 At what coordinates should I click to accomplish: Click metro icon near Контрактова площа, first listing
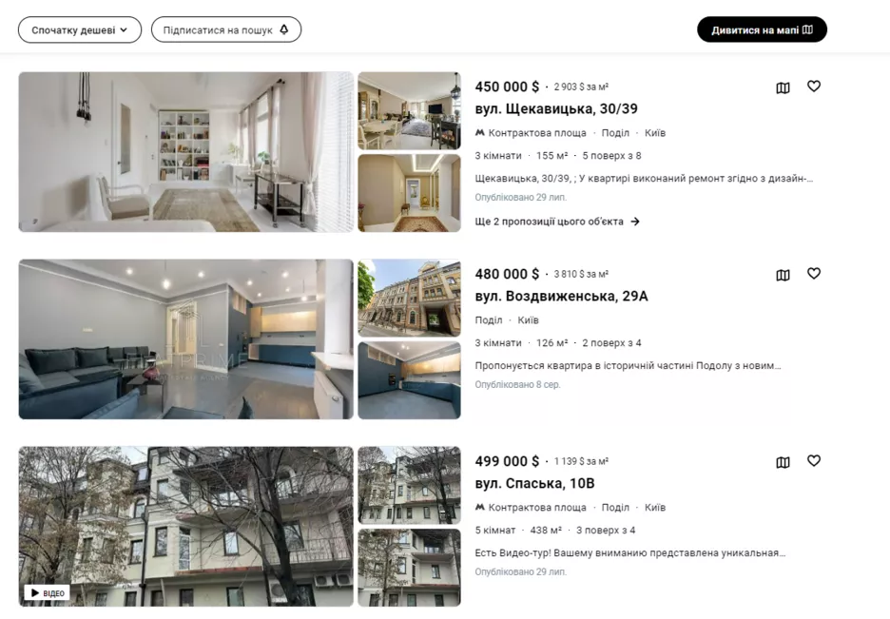pyautogui.click(x=479, y=133)
